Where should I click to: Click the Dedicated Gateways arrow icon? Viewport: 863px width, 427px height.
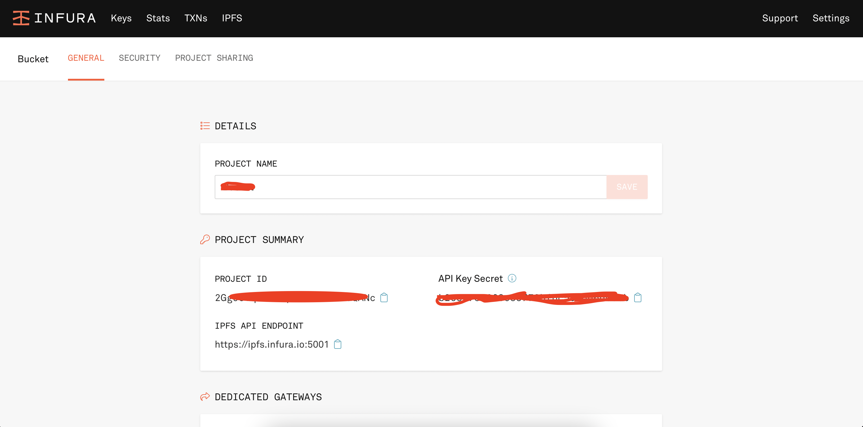point(205,397)
